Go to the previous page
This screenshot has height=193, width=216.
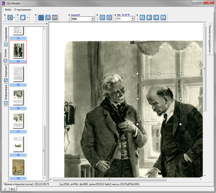click(x=149, y=17)
